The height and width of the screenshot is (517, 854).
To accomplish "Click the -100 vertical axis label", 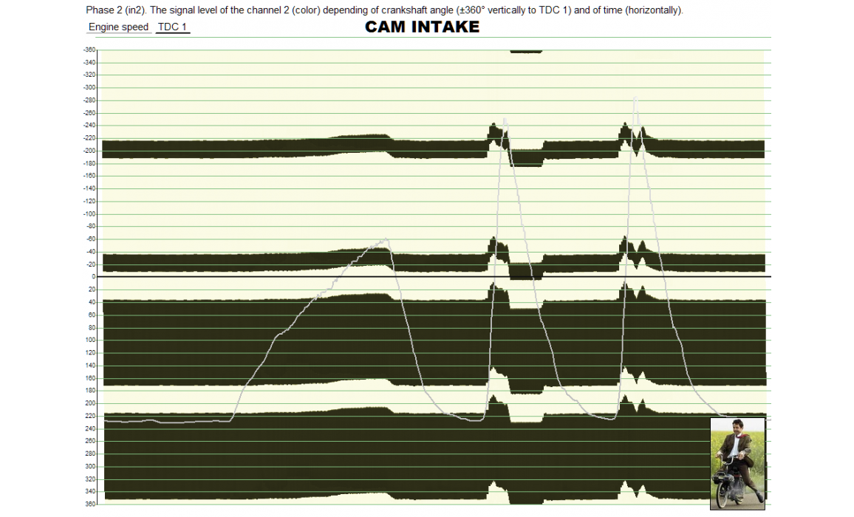I will 89,213.
